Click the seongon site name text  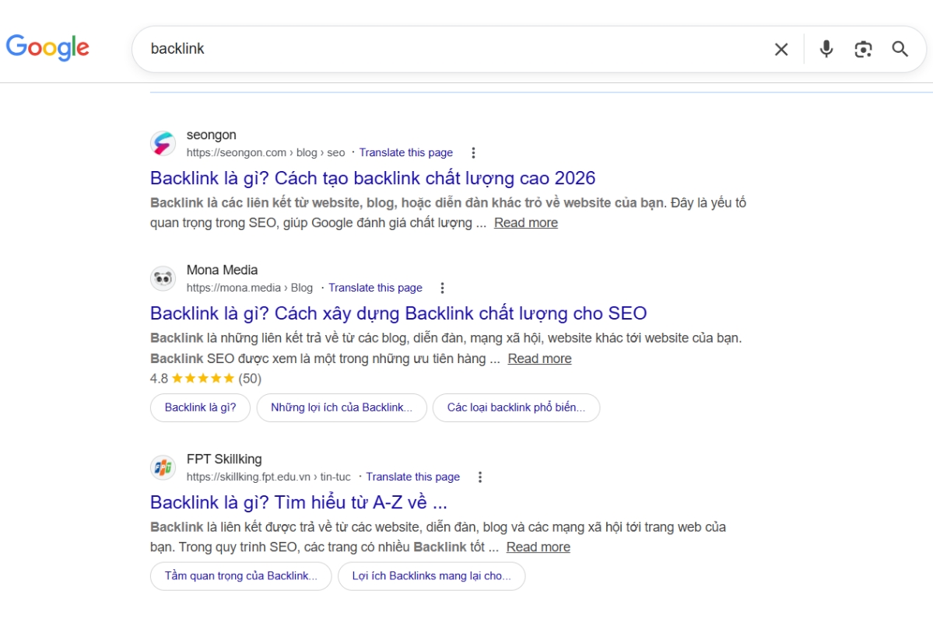coord(211,135)
